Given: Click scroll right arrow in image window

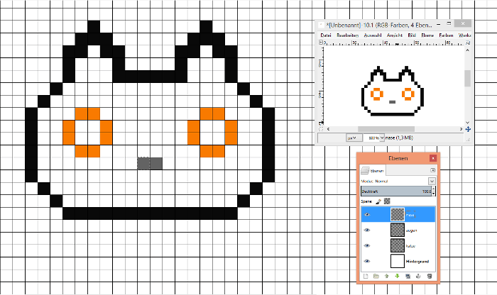Looking at the screenshot, I should (461, 129).
